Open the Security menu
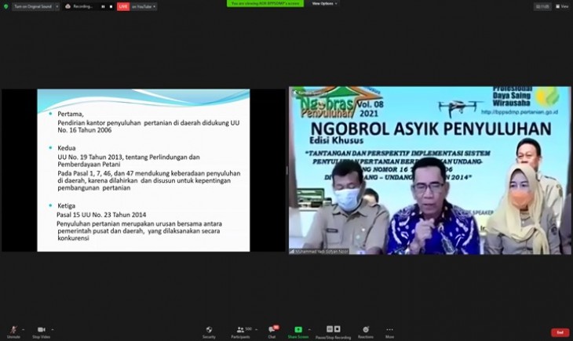The width and height of the screenshot is (573, 341). click(x=209, y=332)
